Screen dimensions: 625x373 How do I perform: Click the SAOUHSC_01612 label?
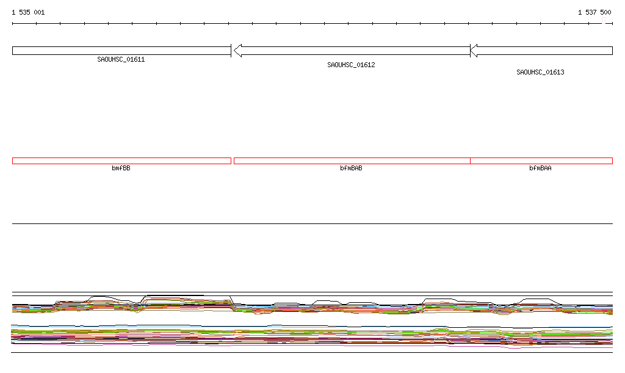click(351, 65)
